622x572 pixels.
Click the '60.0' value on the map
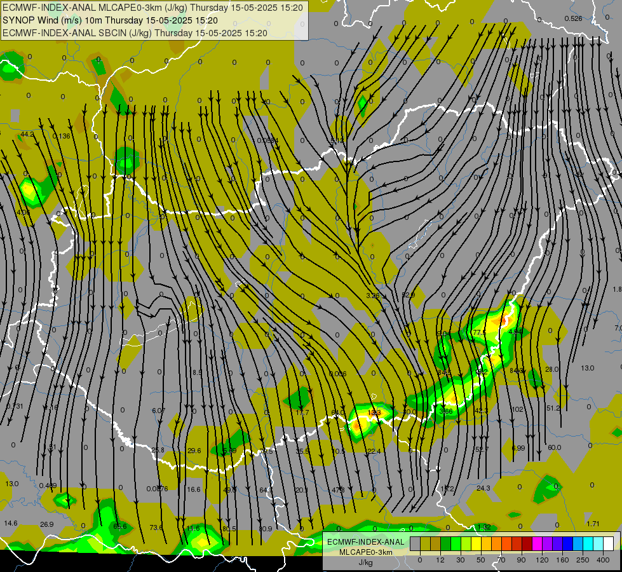tap(554, 447)
